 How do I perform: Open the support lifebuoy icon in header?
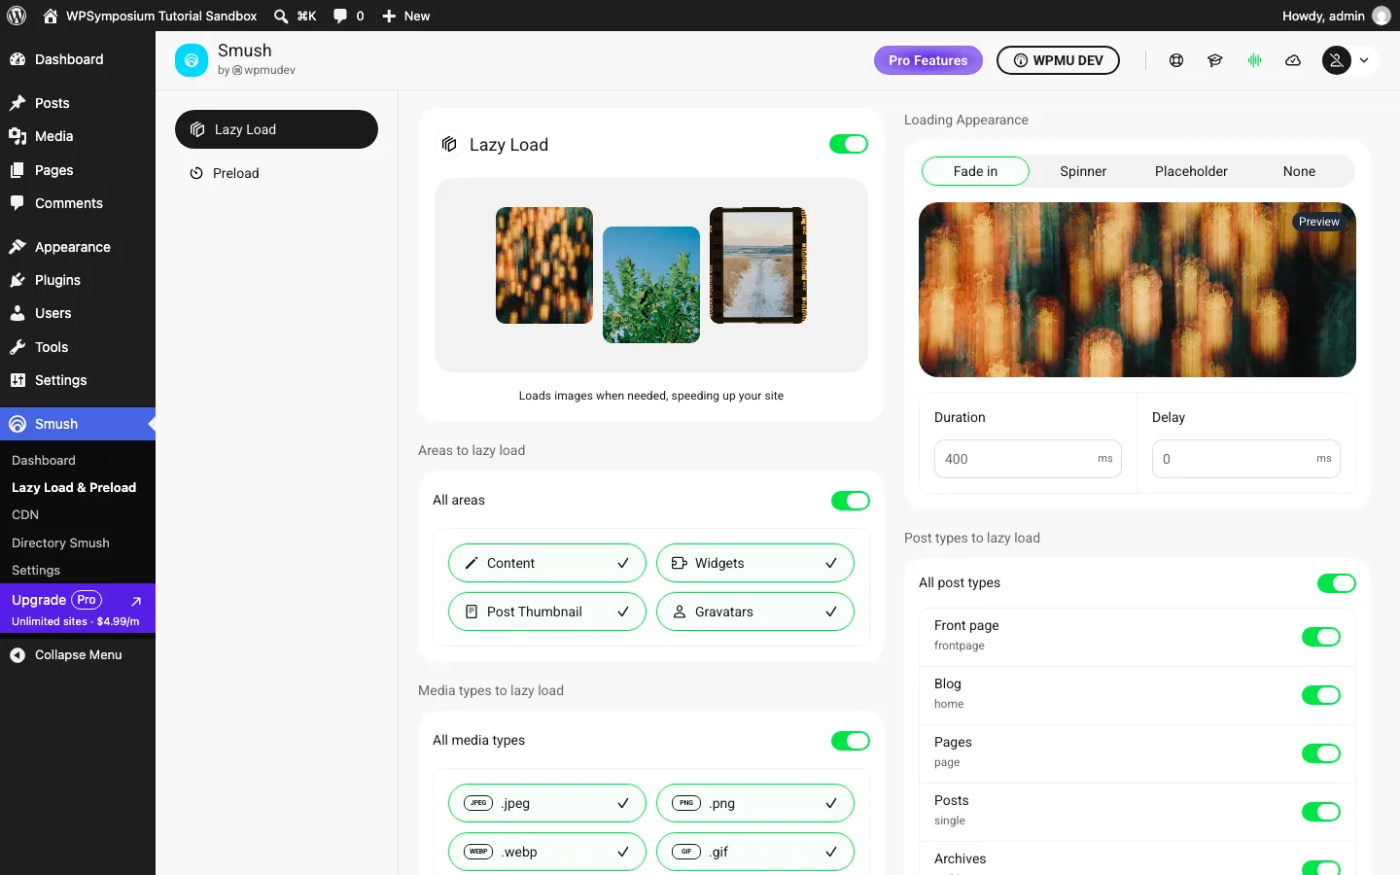click(1176, 60)
